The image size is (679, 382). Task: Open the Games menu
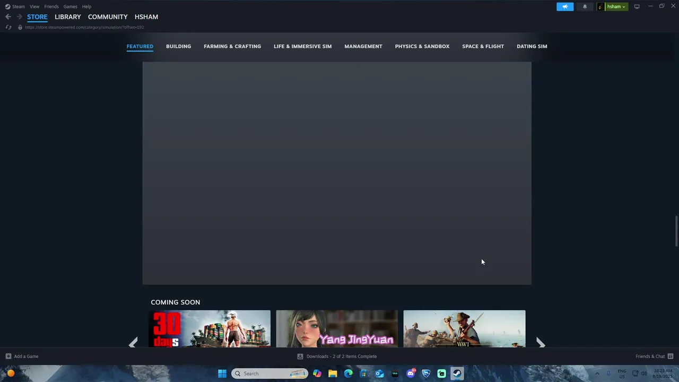70,6
